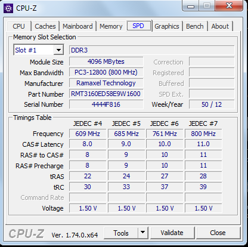Click the empty SPD Ext. field
The width and height of the screenshot is (248, 247).
(212, 94)
